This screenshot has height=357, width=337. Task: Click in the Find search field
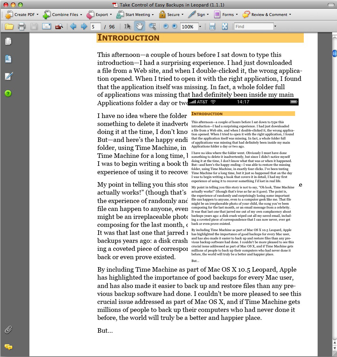coord(254,27)
